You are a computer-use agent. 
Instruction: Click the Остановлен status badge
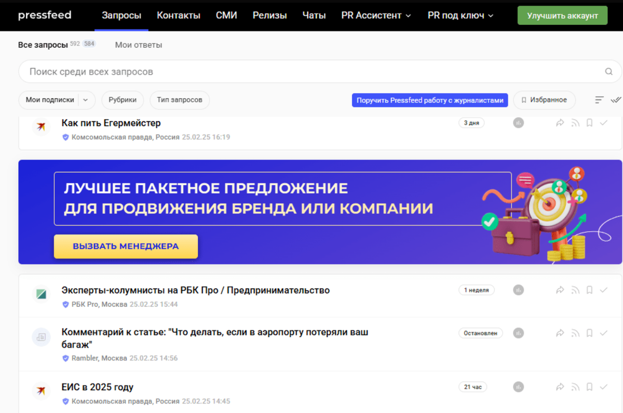coord(481,333)
